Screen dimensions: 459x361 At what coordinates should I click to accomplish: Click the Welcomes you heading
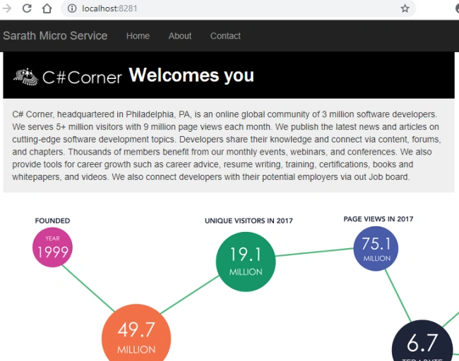(191, 75)
